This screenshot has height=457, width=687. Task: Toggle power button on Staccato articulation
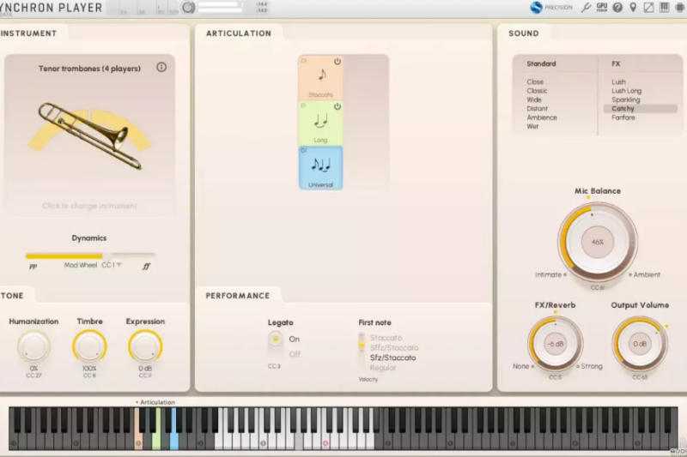click(337, 62)
